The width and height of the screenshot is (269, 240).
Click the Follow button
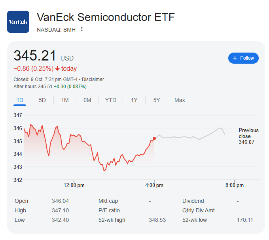click(243, 58)
